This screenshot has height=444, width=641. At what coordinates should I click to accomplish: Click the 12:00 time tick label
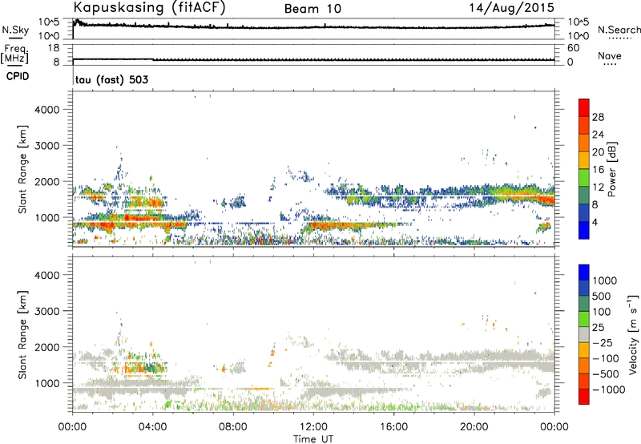tap(313, 427)
